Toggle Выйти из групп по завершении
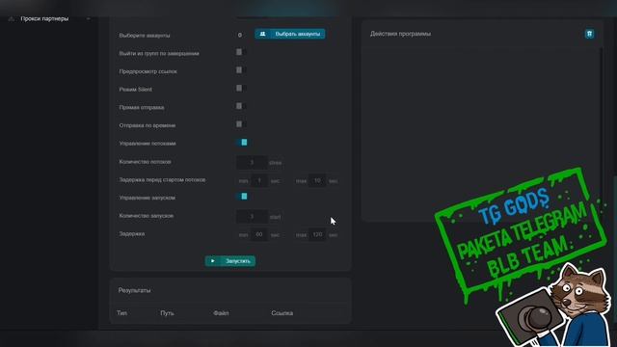 pos(241,52)
